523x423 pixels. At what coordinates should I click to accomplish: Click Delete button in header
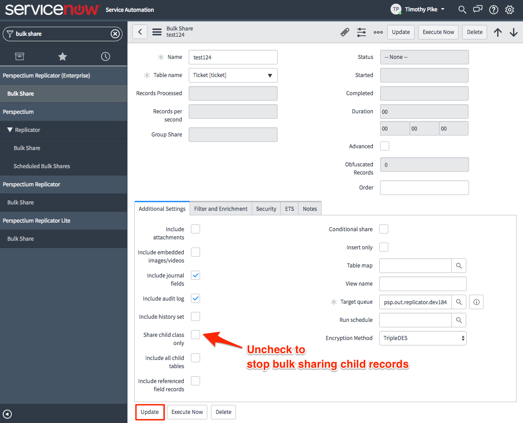coord(474,32)
